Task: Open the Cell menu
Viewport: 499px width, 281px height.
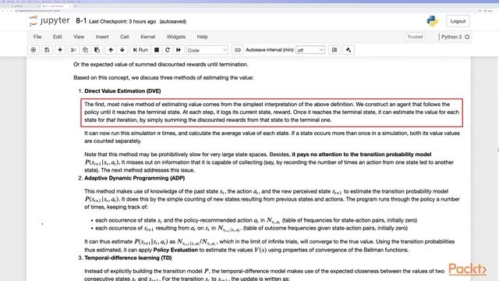Action: pyautogui.click(x=125, y=37)
